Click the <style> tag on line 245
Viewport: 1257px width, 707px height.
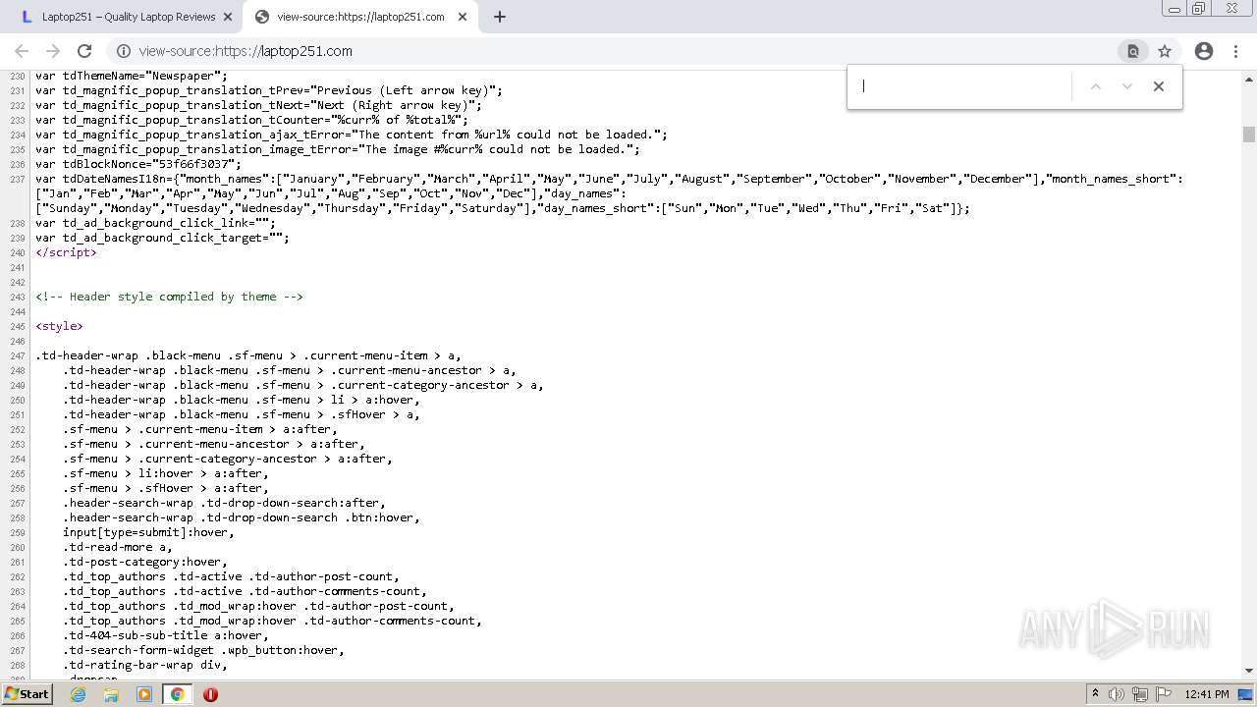(59, 326)
